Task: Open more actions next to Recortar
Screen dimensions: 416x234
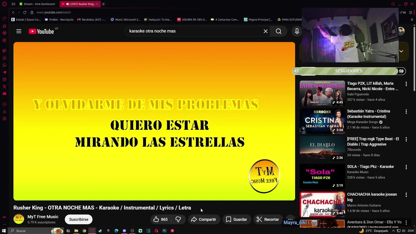Action: (290, 219)
